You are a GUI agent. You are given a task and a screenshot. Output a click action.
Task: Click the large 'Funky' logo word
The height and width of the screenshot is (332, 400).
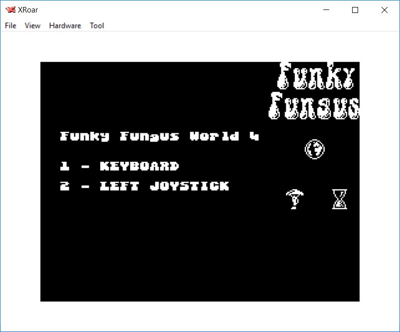(316, 75)
